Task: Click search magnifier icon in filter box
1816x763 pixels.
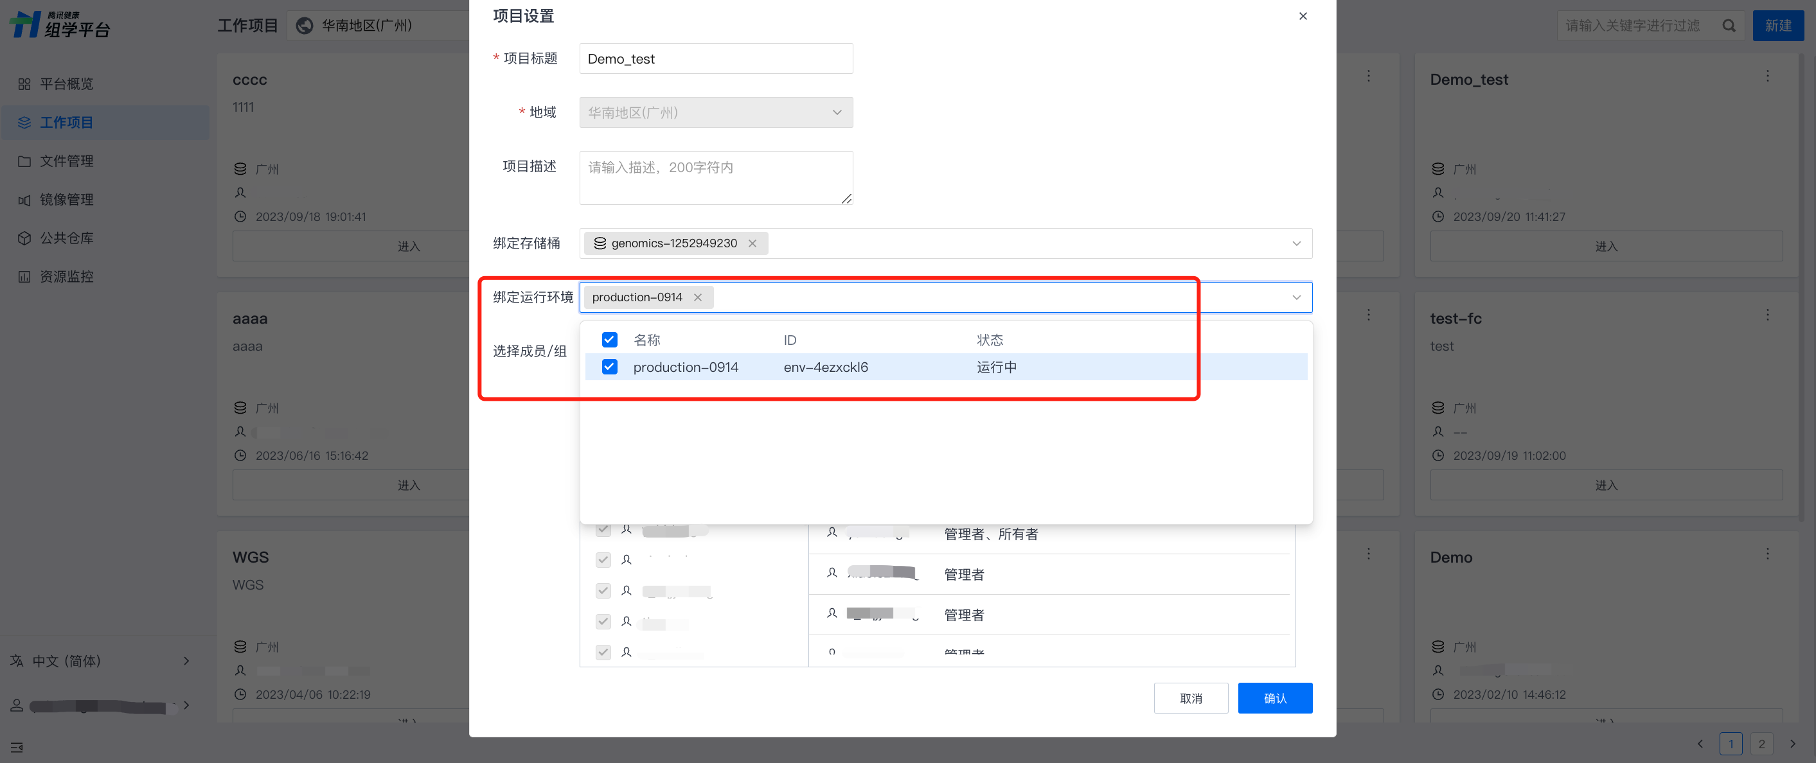Action: click(1729, 26)
